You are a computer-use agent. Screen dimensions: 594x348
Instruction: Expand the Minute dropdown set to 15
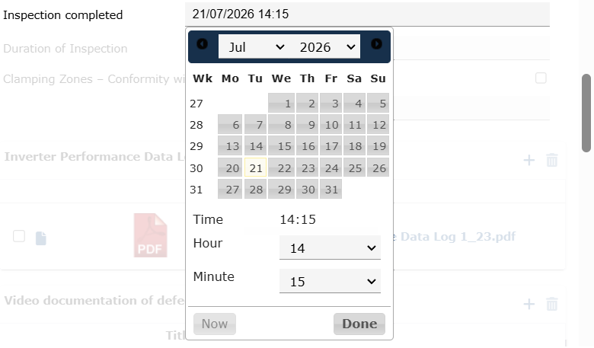[330, 281]
